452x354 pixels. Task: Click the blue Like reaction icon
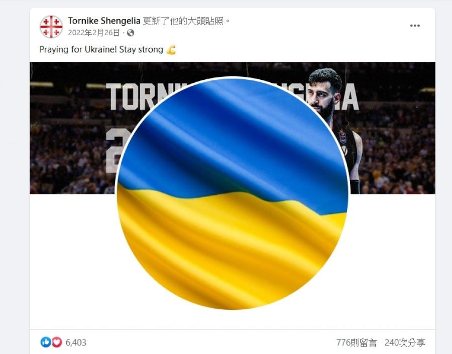point(46,342)
